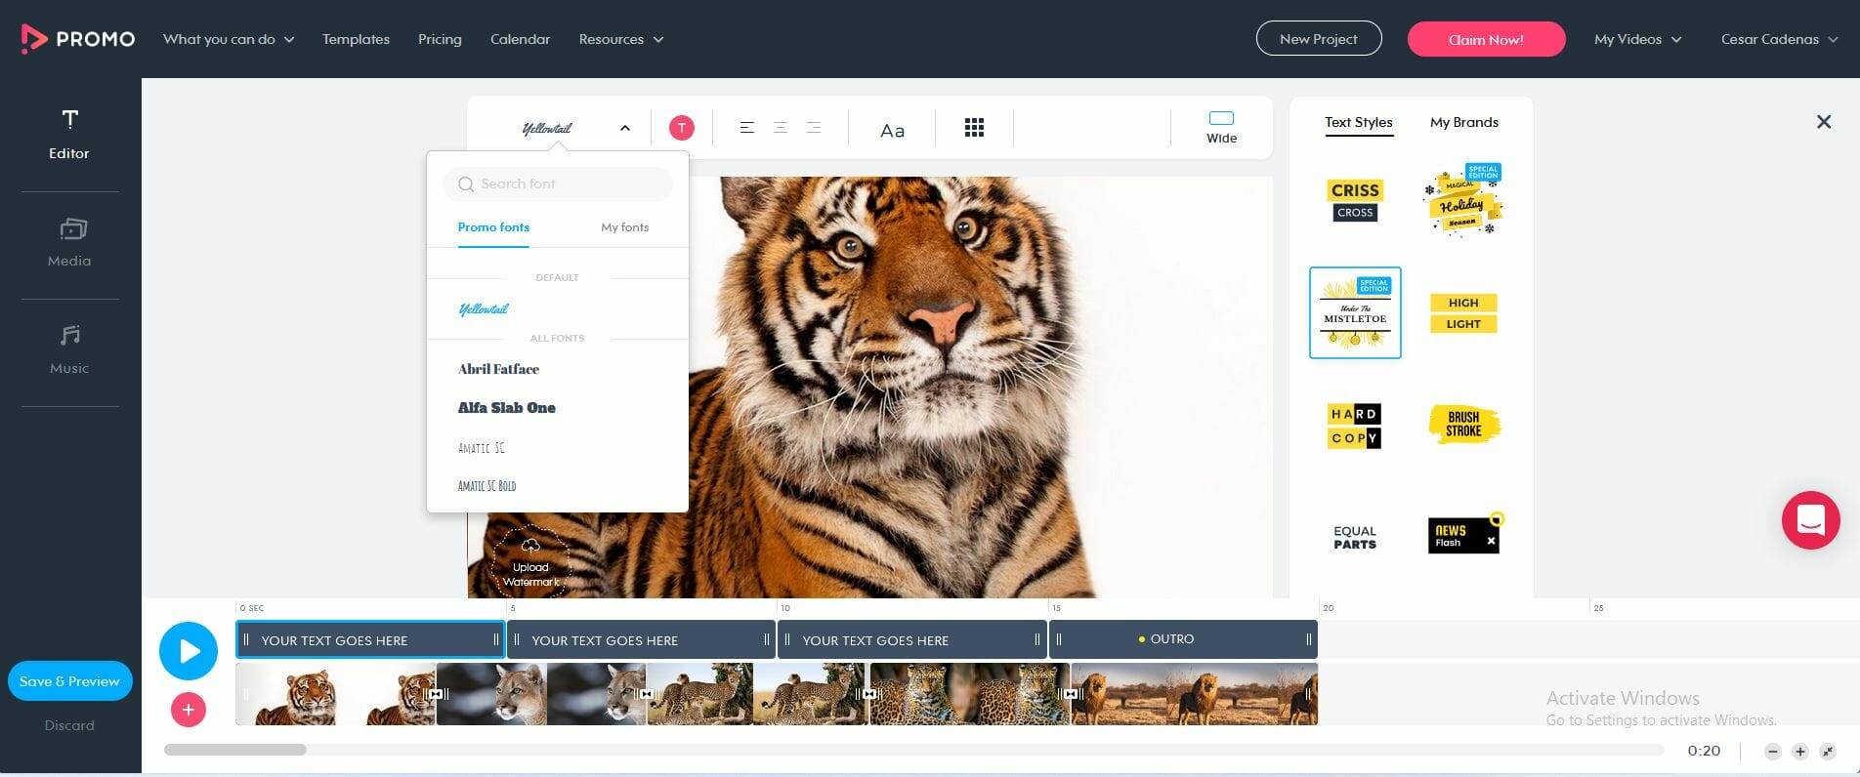Select the Text Styles tab
1860x777 pixels.
(x=1359, y=122)
